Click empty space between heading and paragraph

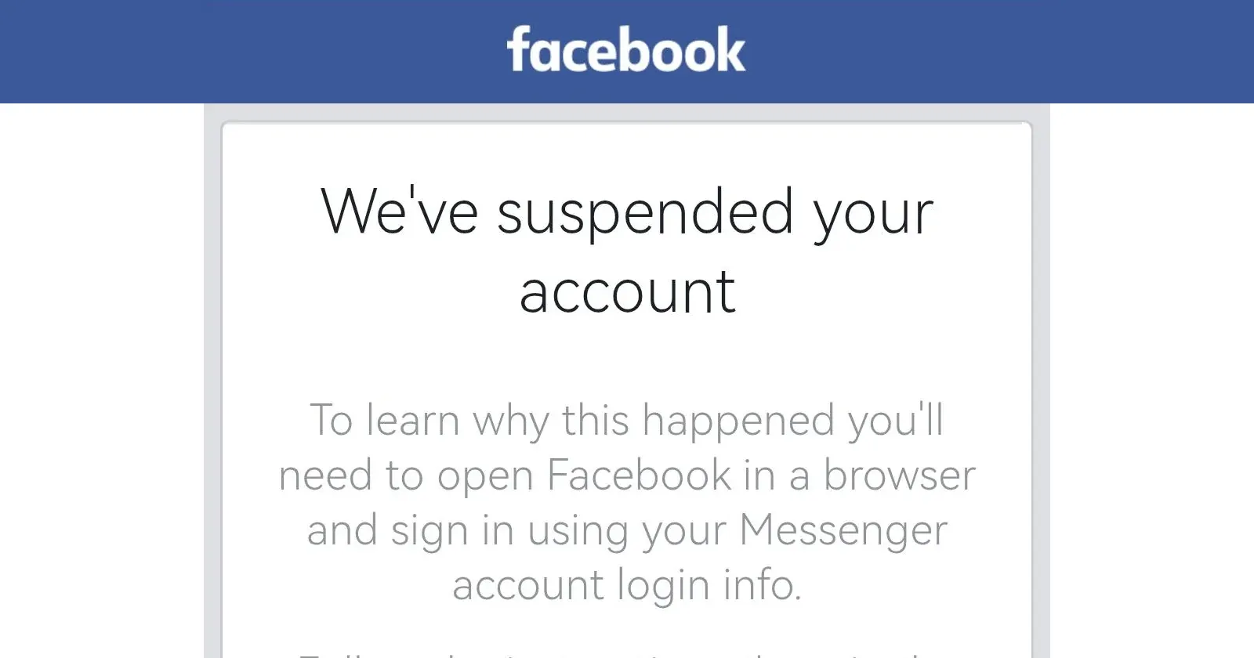click(627, 356)
